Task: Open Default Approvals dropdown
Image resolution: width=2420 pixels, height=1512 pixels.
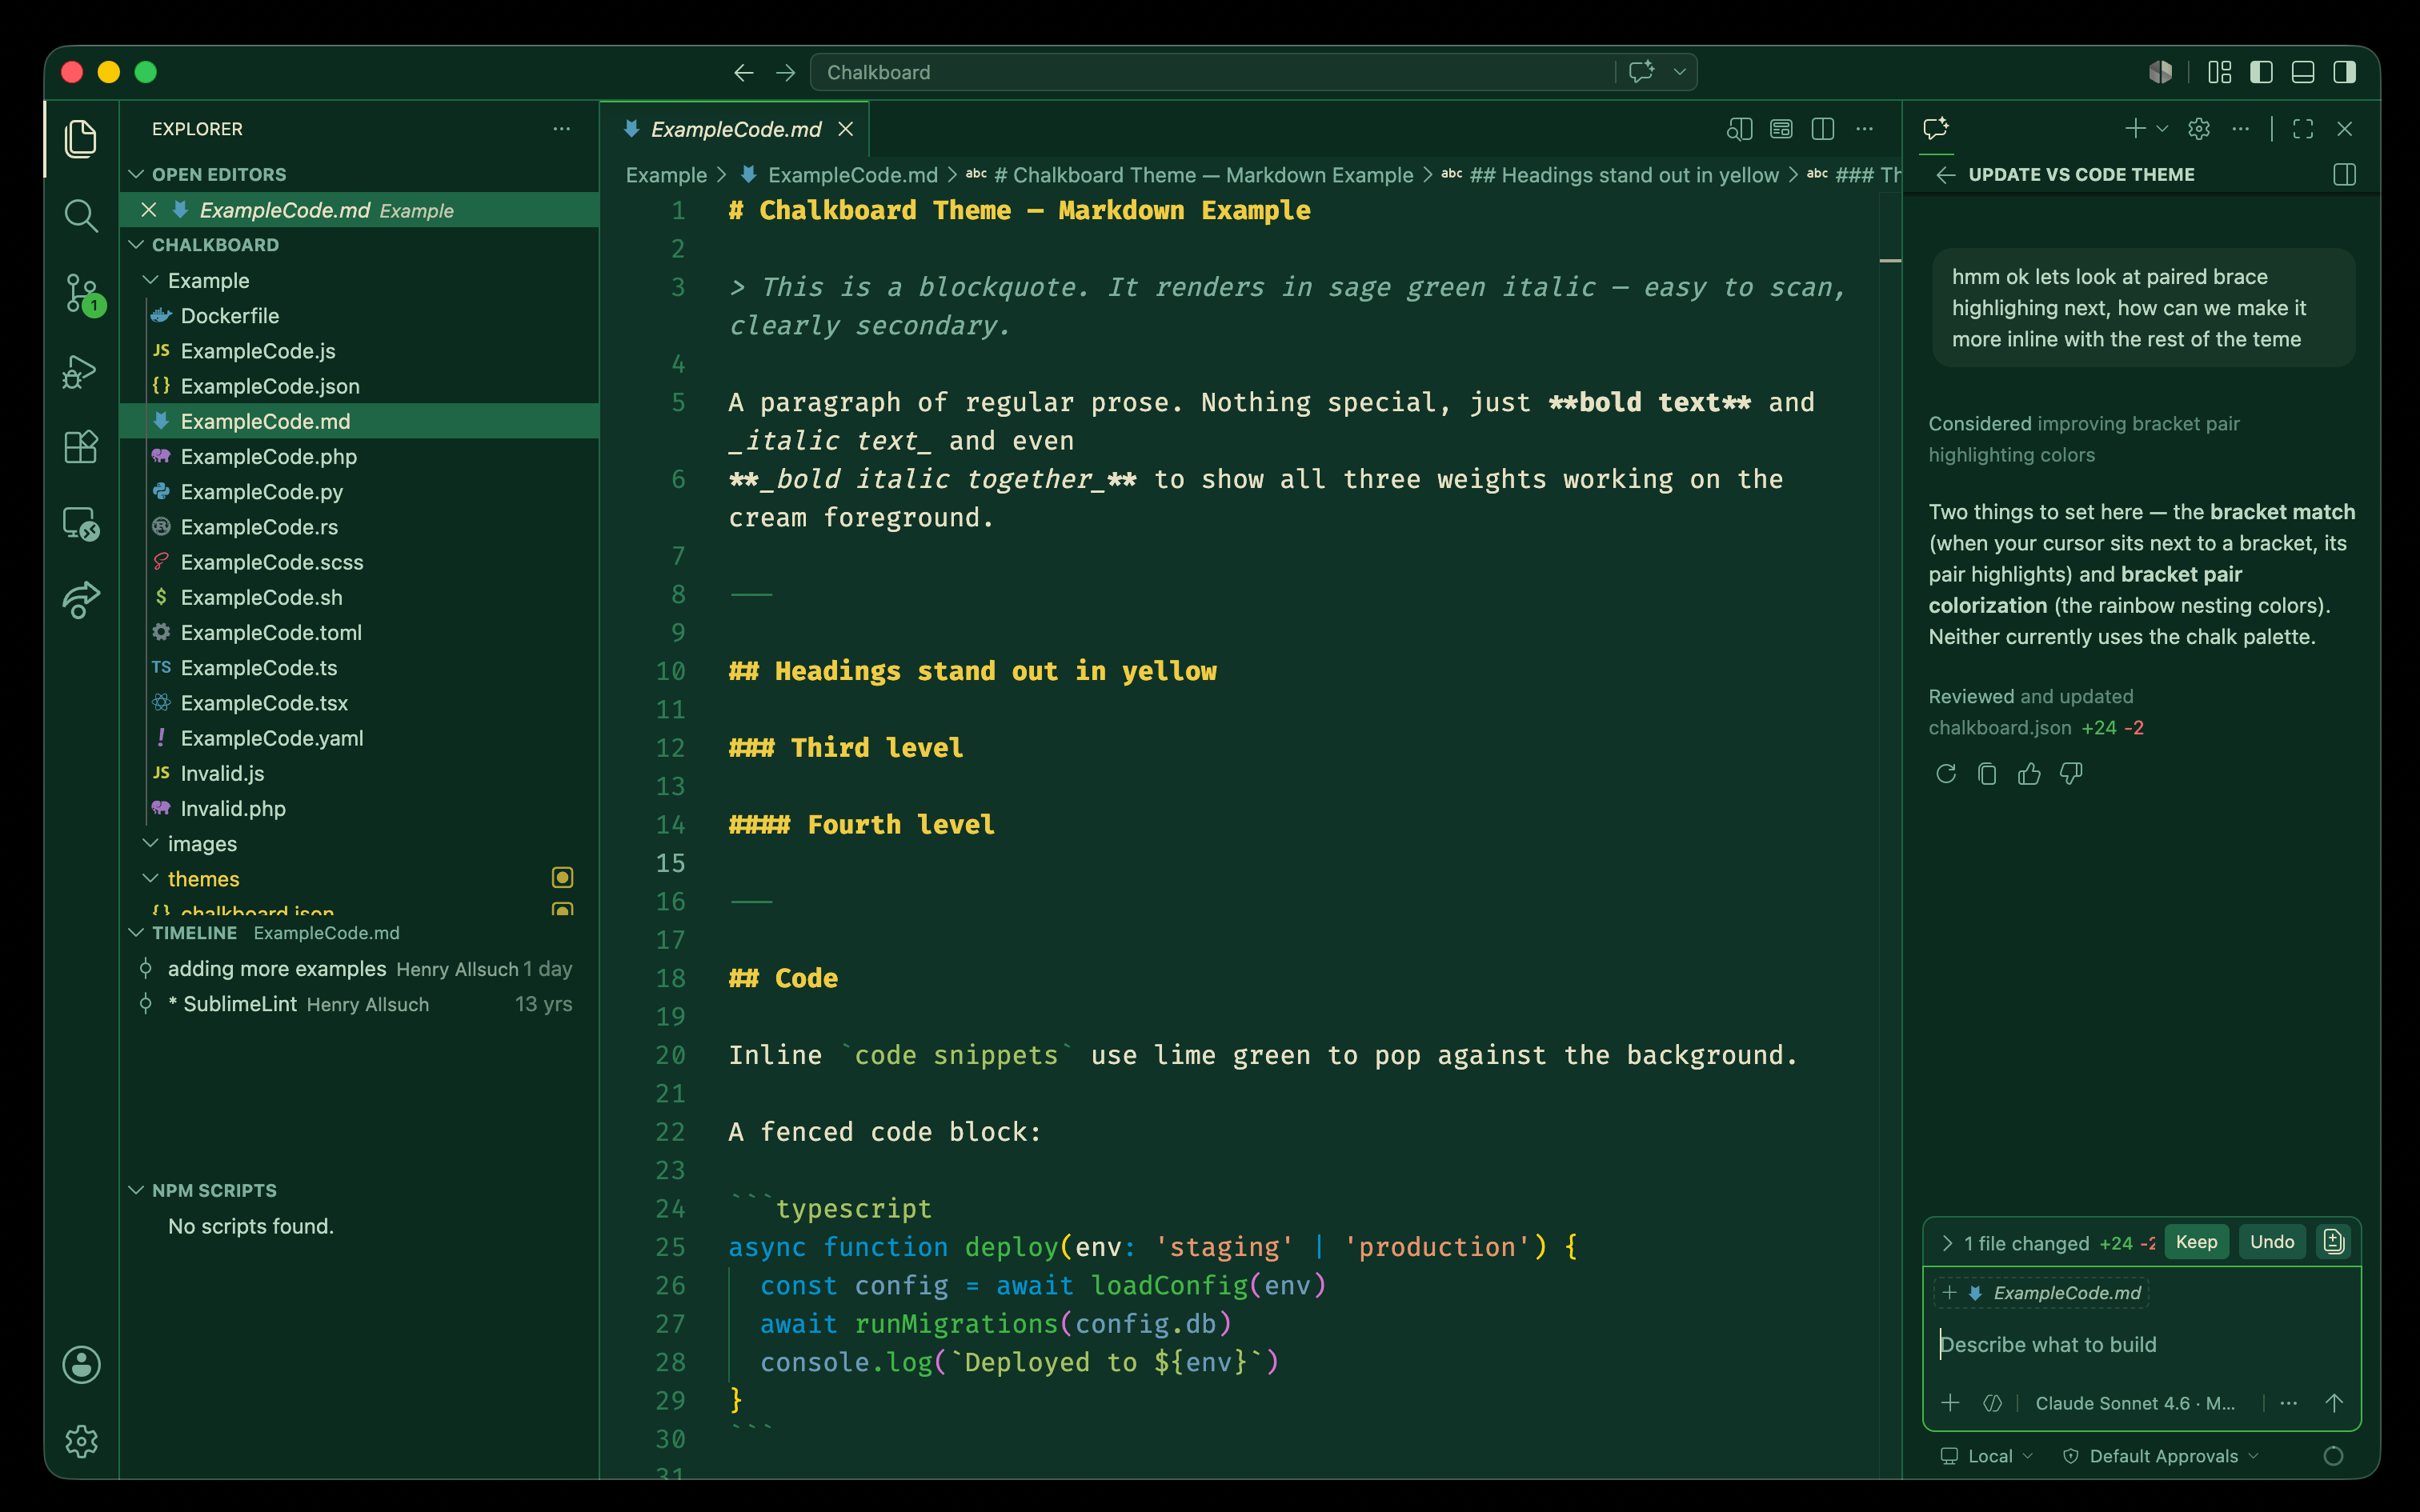Action: [x=2160, y=1456]
